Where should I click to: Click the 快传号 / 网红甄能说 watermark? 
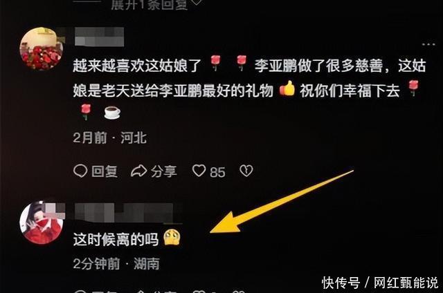(x=380, y=283)
